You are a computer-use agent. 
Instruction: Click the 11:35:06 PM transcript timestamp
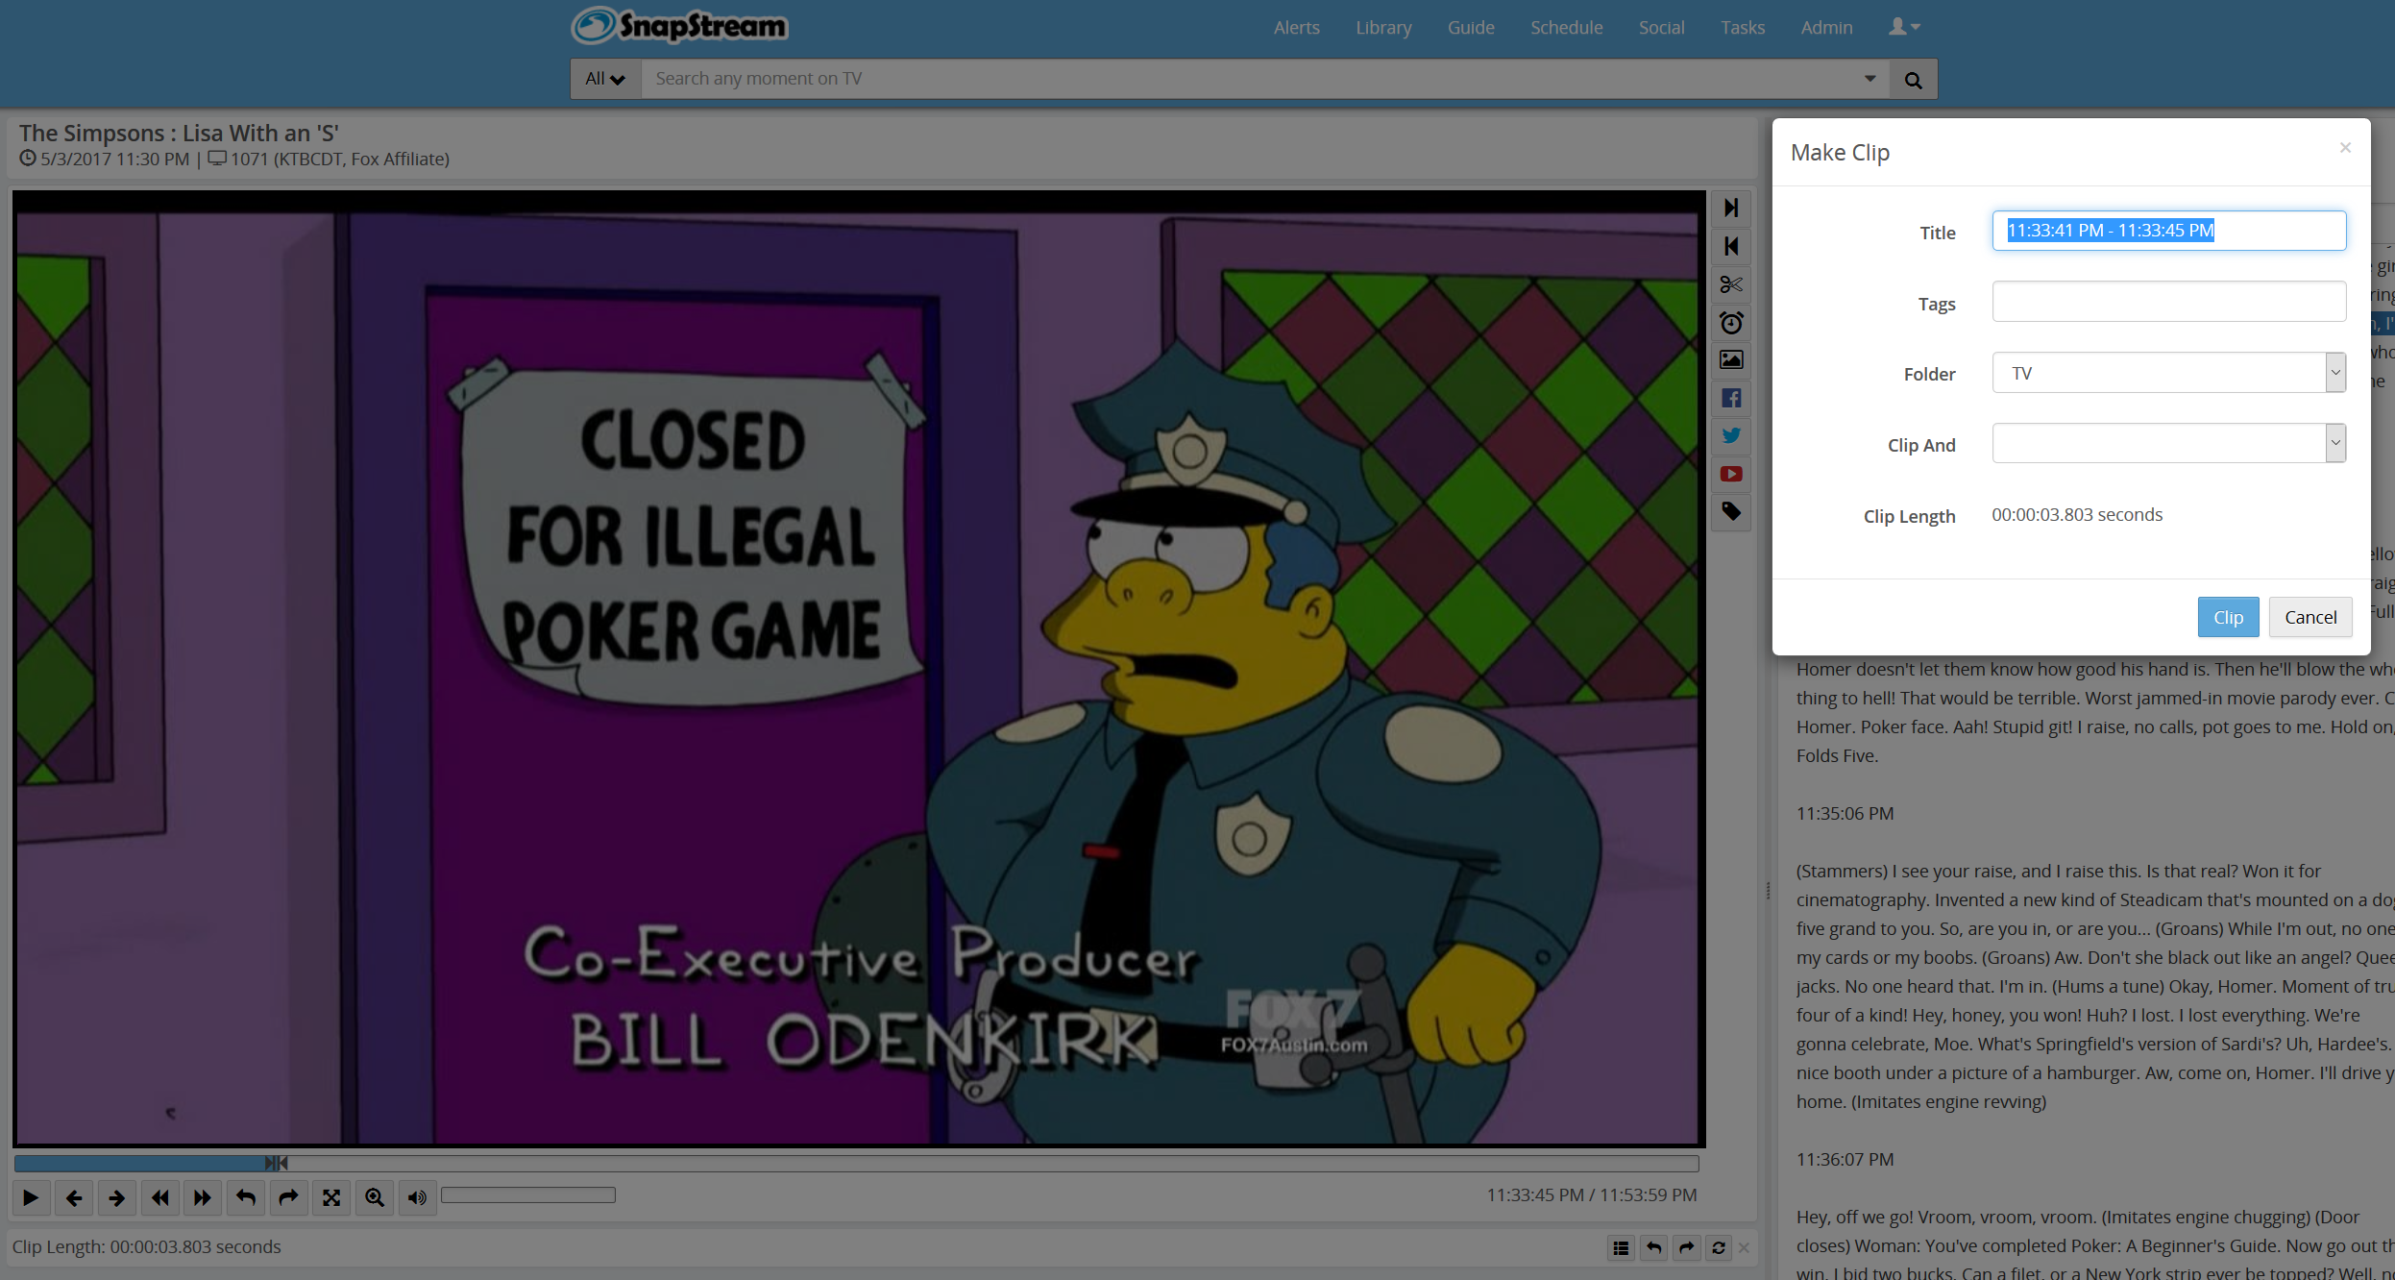[x=1845, y=814]
